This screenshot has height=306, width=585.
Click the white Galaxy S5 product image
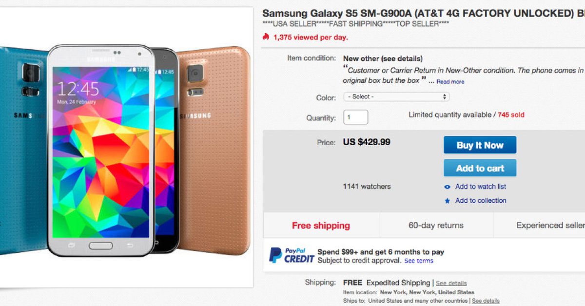coord(101,151)
